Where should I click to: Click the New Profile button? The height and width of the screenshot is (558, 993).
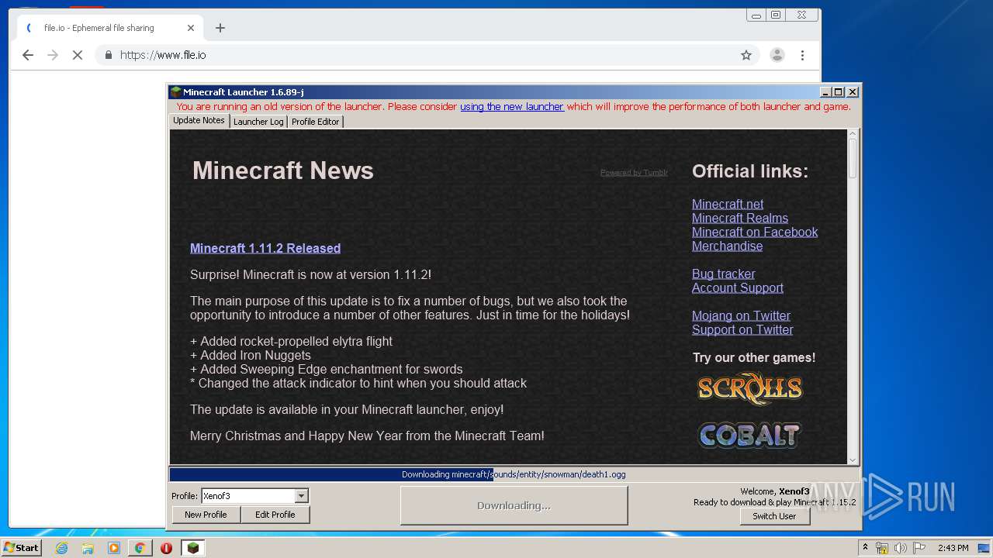206,515
